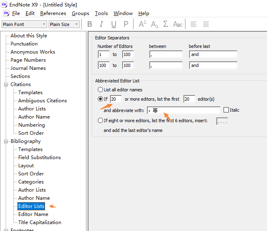Screen dimensions: 267x231
Task: Select Editor Name tree item
Action: [33, 214]
